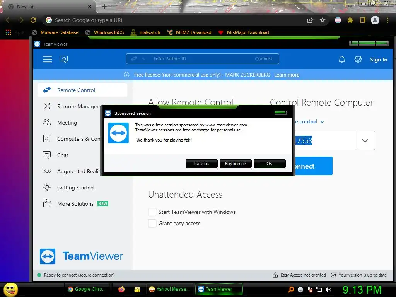This screenshot has width=396, height=297.
Task: Click Rate us in the dialog
Action: (201, 164)
